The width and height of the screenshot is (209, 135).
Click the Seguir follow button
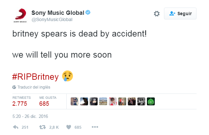(180, 13)
